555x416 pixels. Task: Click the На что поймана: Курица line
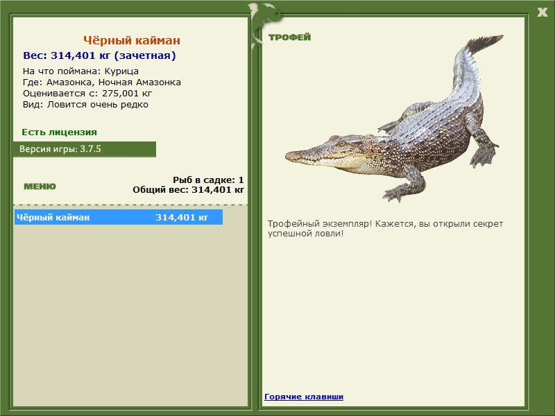(x=80, y=71)
